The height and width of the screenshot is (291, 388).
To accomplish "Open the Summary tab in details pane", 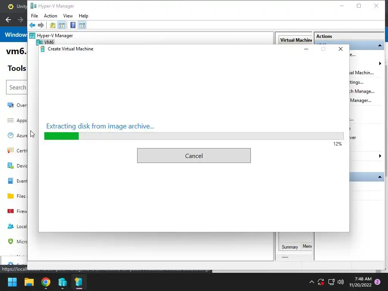I will (x=290, y=247).
